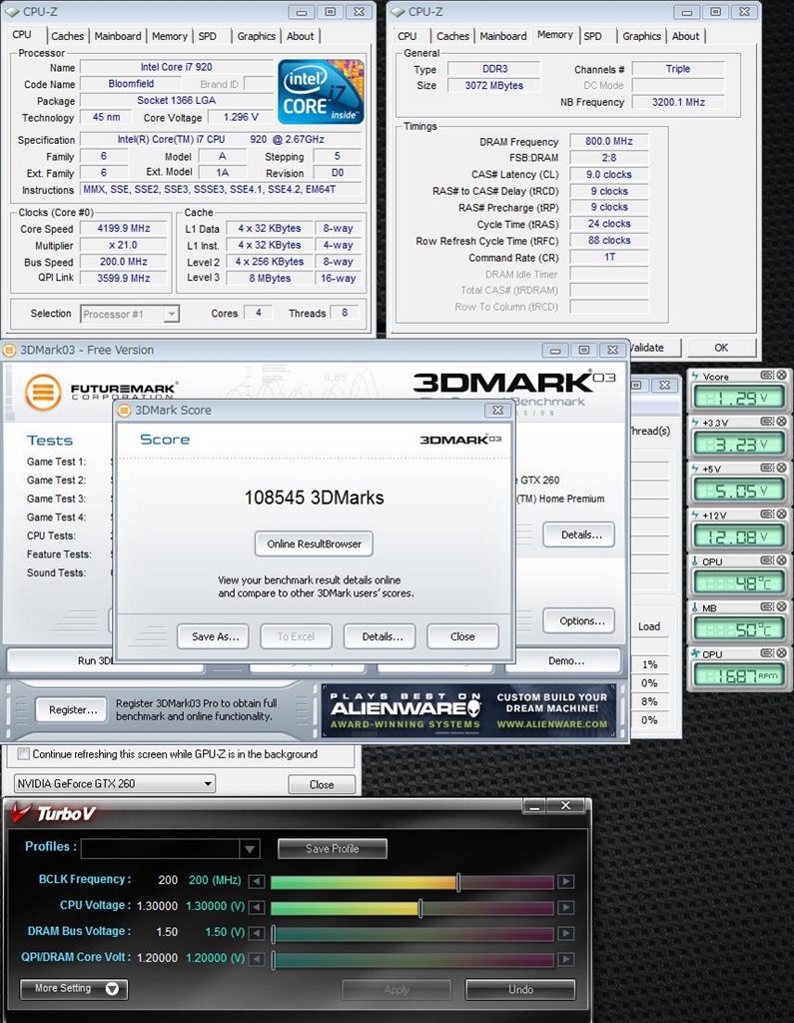This screenshot has height=1023, width=794.
Task: Click the 108545 3DMarks score text
Action: (x=314, y=498)
